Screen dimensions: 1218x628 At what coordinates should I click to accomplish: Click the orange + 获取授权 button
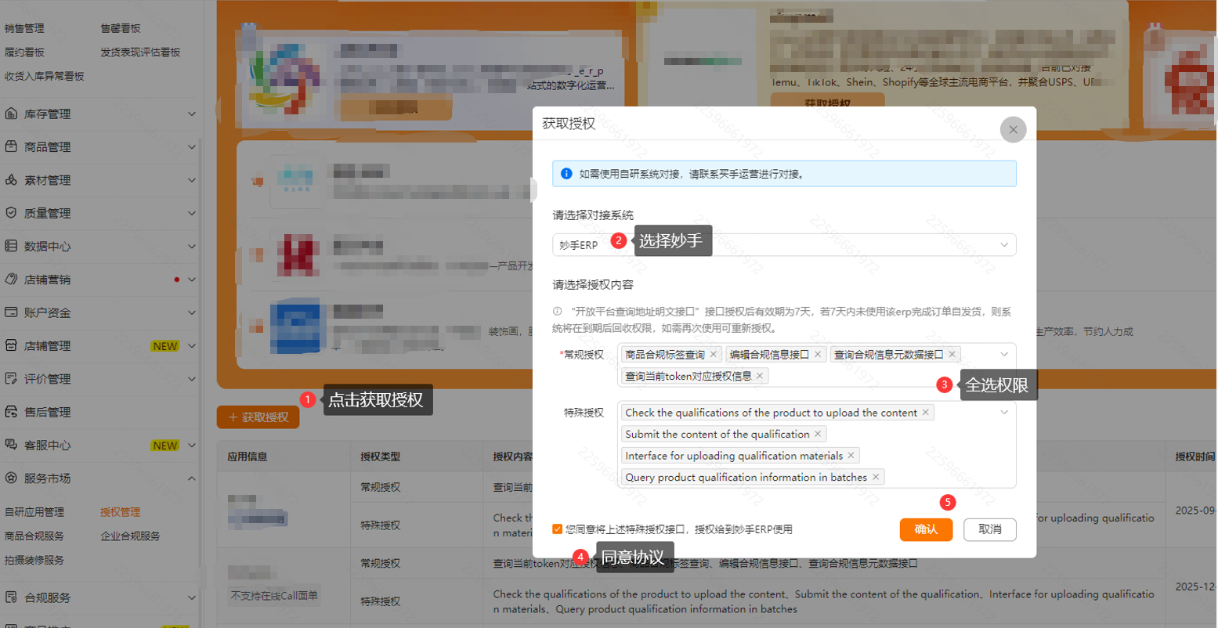(258, 417)
